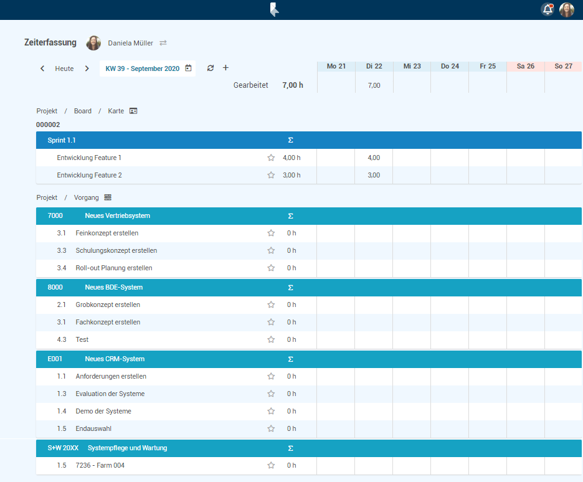Click the refresh icon beside week selector
This screenshot has width=583, height=482.
tap(211, 68)
